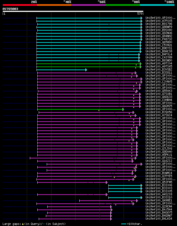177x226 pixels.
Task: Select the UniRef100_A9TS45 hit label
Action: click(x=159, y=67)
